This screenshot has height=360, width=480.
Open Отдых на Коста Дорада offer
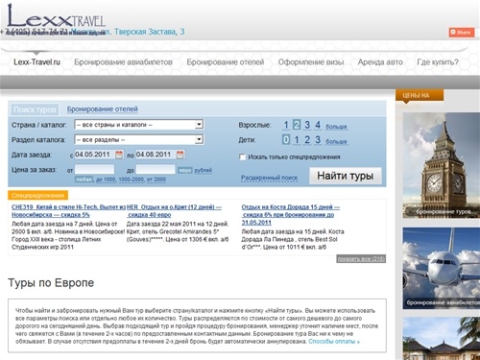291,214
